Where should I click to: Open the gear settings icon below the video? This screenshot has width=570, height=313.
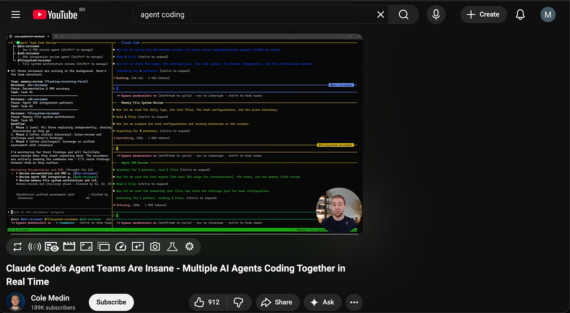pyautogui.click(x=189, y=246)
